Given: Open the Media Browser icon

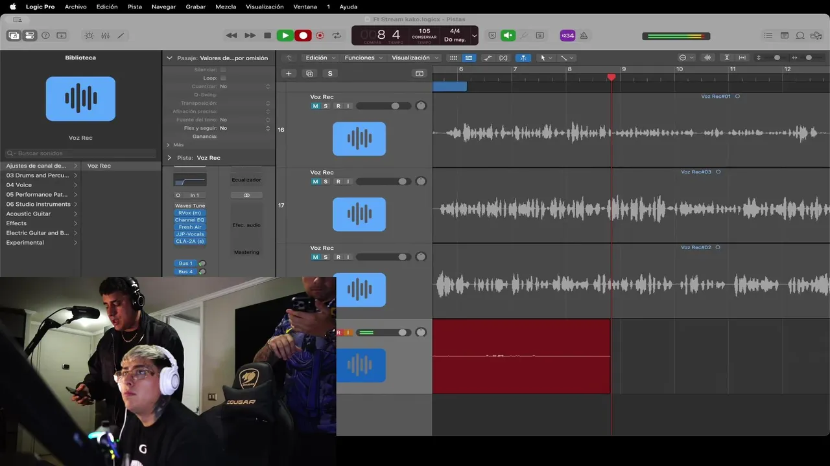Looking at the screenshot, I should click(x=816, y=36).
